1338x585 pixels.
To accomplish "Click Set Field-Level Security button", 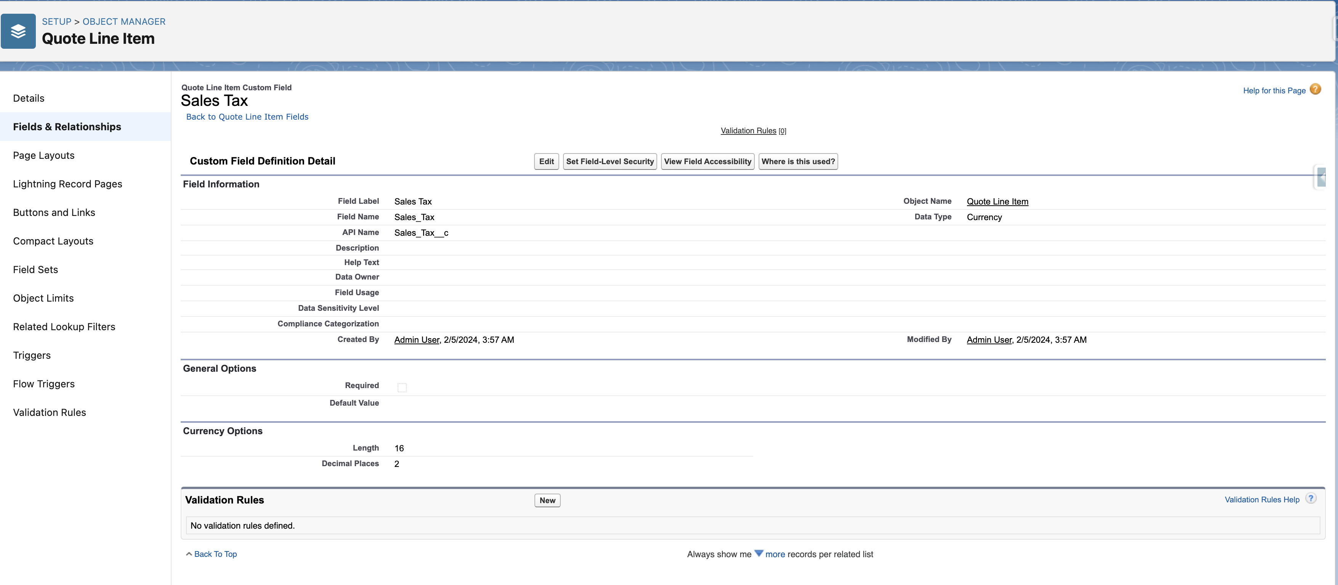I will [610, 161].
